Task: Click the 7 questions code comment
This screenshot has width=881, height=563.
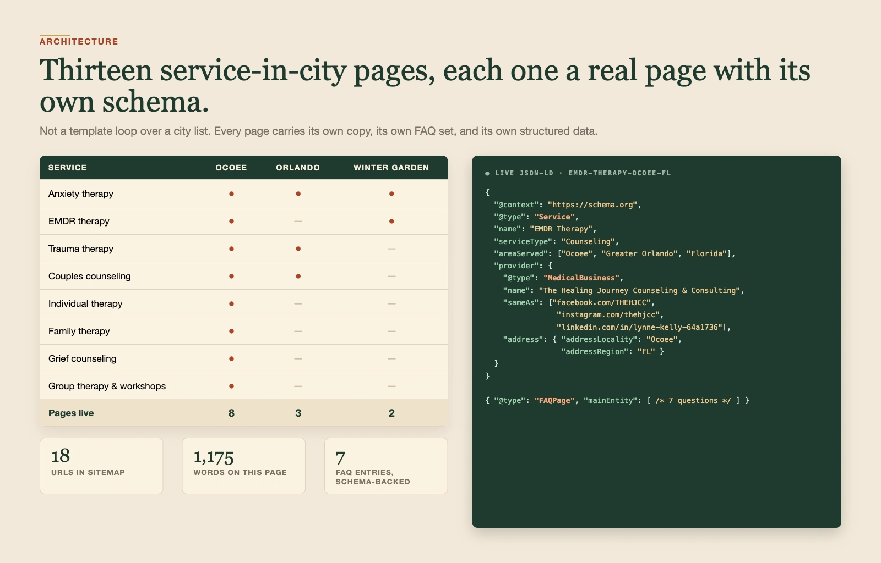Action: [693, 400]
